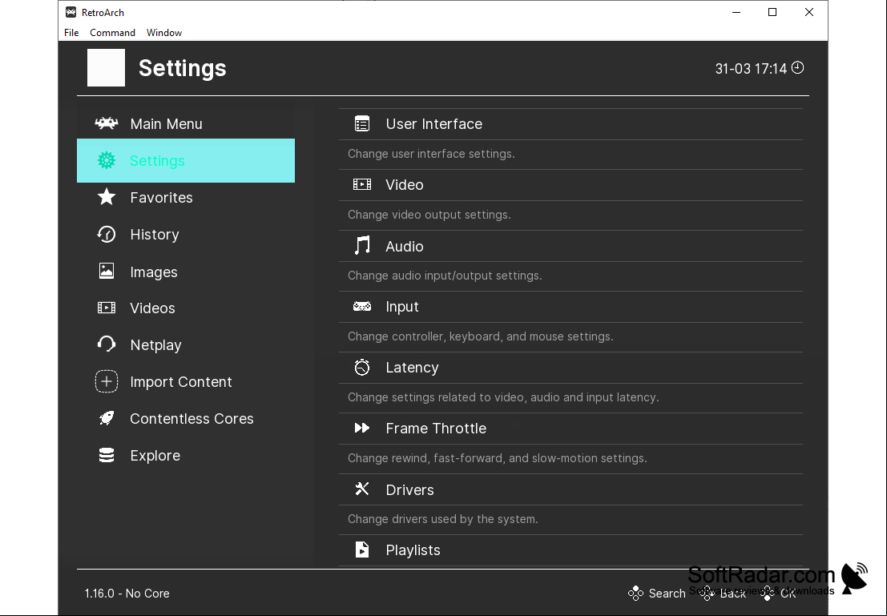Click the Videos filmstrip icon in sidebar
Screen dimensions: 887x616
tap(107, 308)
